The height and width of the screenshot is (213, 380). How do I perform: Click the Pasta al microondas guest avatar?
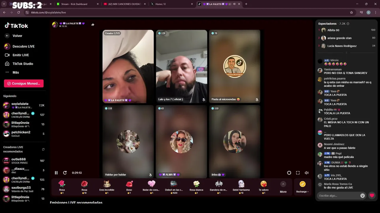click(235, 66)
